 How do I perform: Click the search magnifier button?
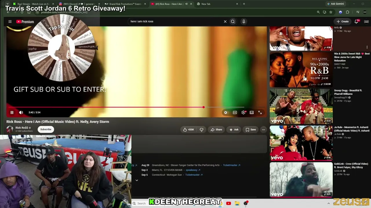click(x=233, y=21)
